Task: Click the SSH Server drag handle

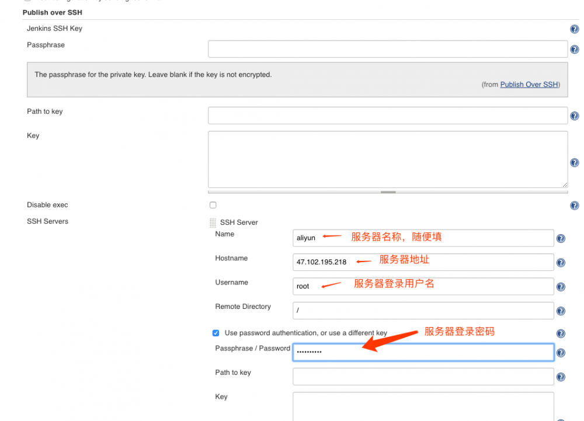Action: (x=211, y=222)
